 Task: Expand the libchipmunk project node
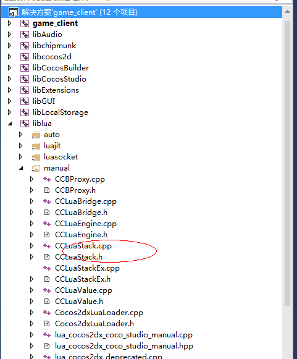click(9, 45)
